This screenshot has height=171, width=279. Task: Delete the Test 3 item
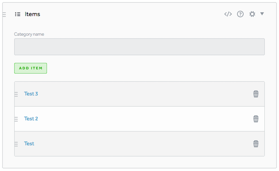tap(256, 94)
